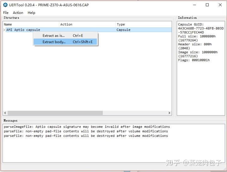Click the Capsule GUID text in Information
The width and height of the screenshot is (227, 172).
(201, 28)
